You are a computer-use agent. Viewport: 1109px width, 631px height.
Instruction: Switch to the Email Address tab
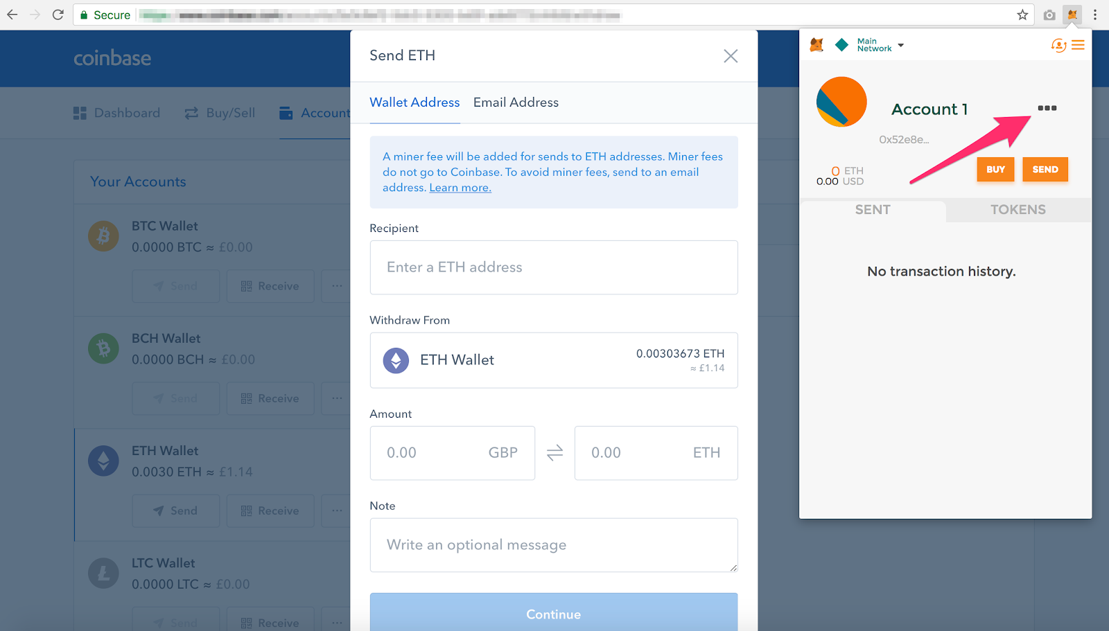(x=516, y=103)
